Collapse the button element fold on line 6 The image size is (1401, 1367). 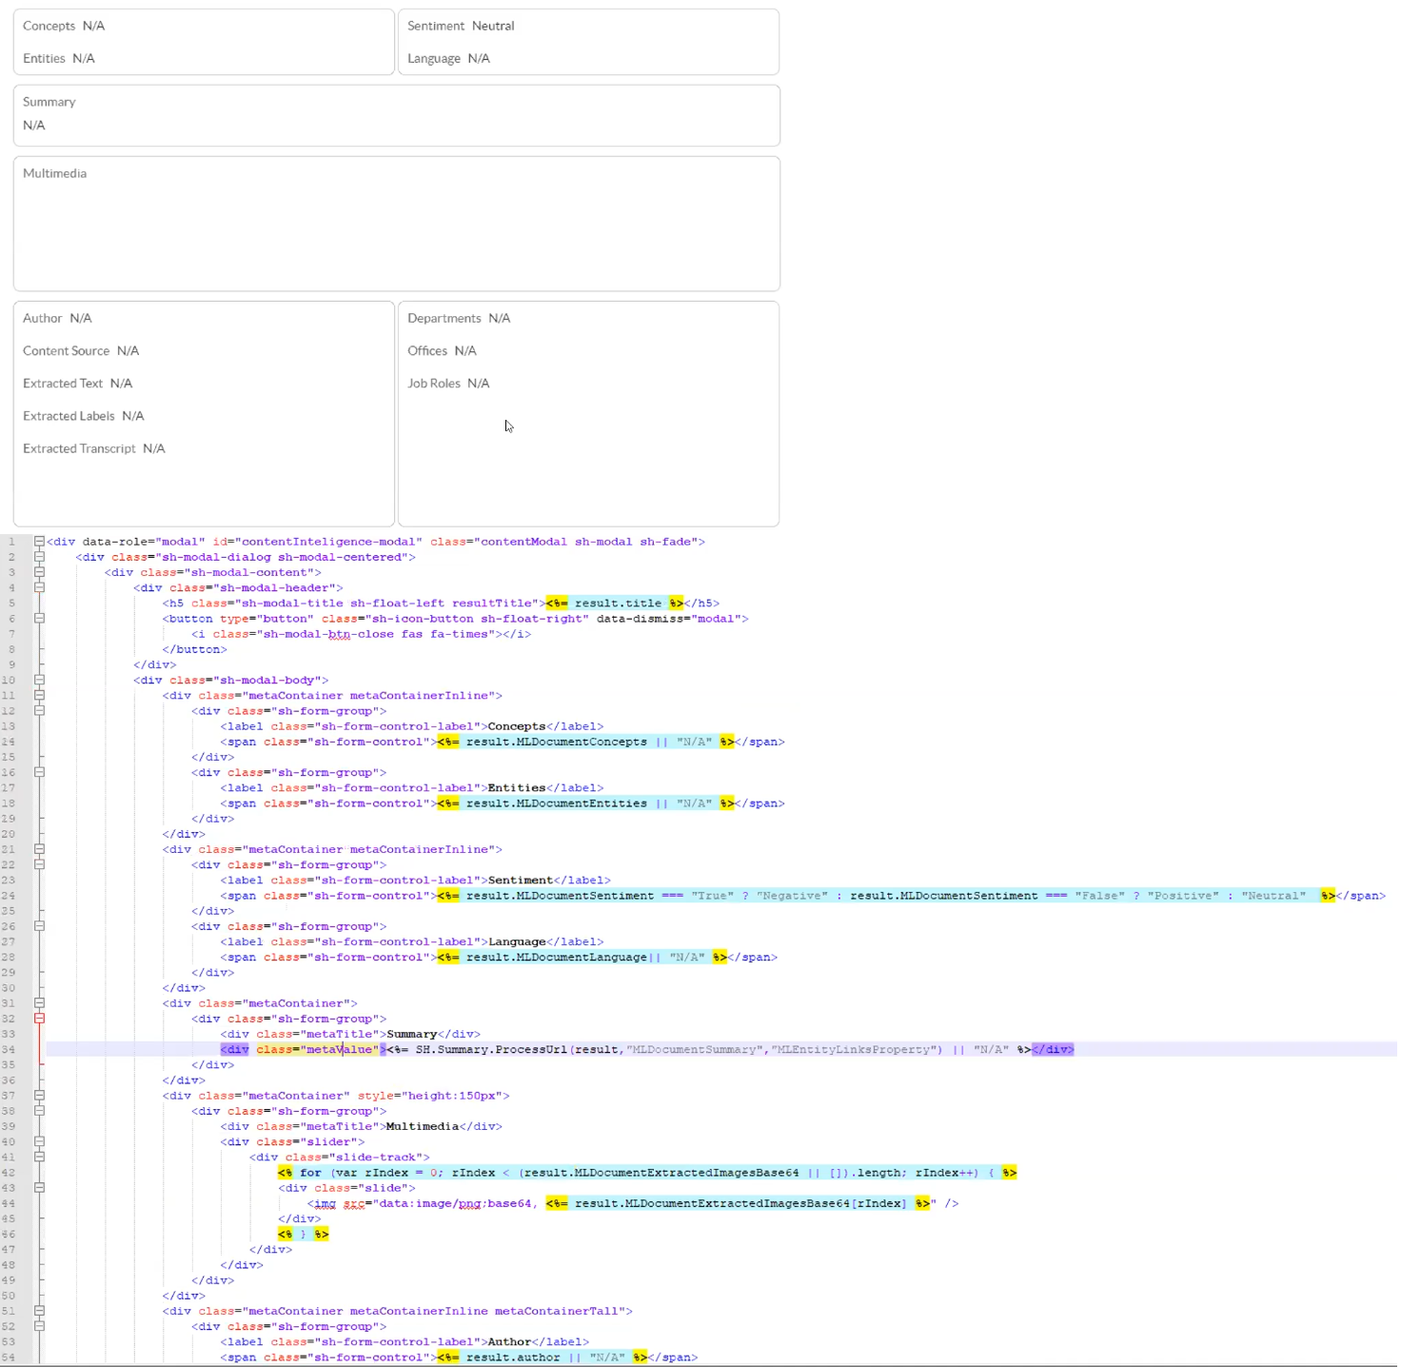click(x=39, y=619)
